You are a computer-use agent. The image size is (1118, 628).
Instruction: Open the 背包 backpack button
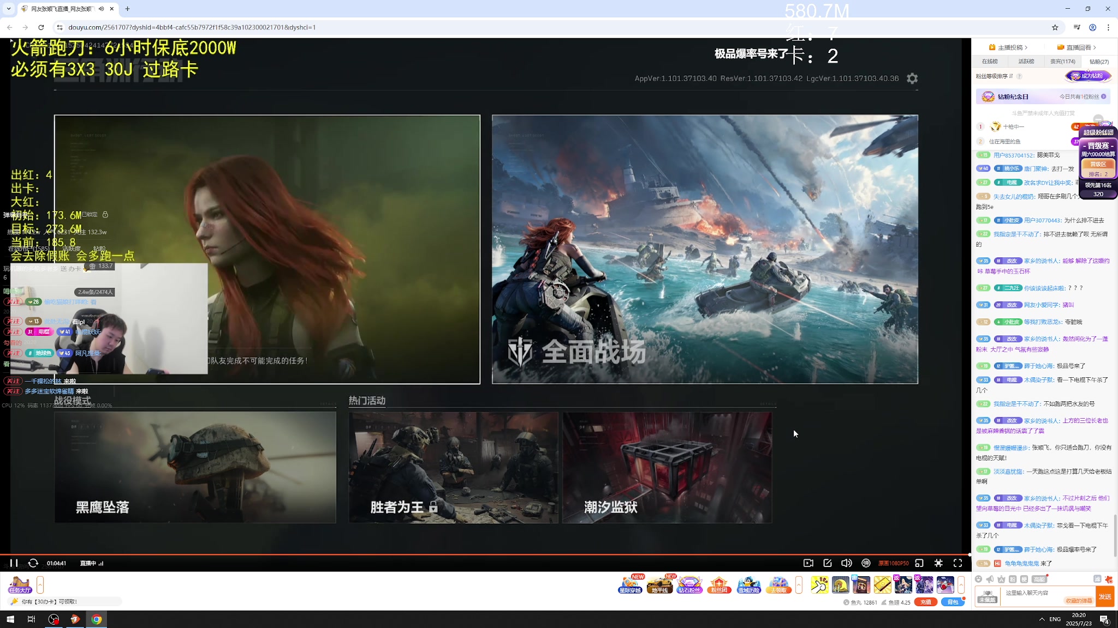click(953, 602)
